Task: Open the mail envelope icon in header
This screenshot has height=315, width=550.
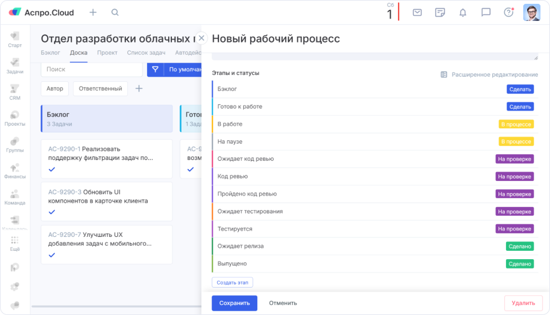Action: tap(417, 12)
